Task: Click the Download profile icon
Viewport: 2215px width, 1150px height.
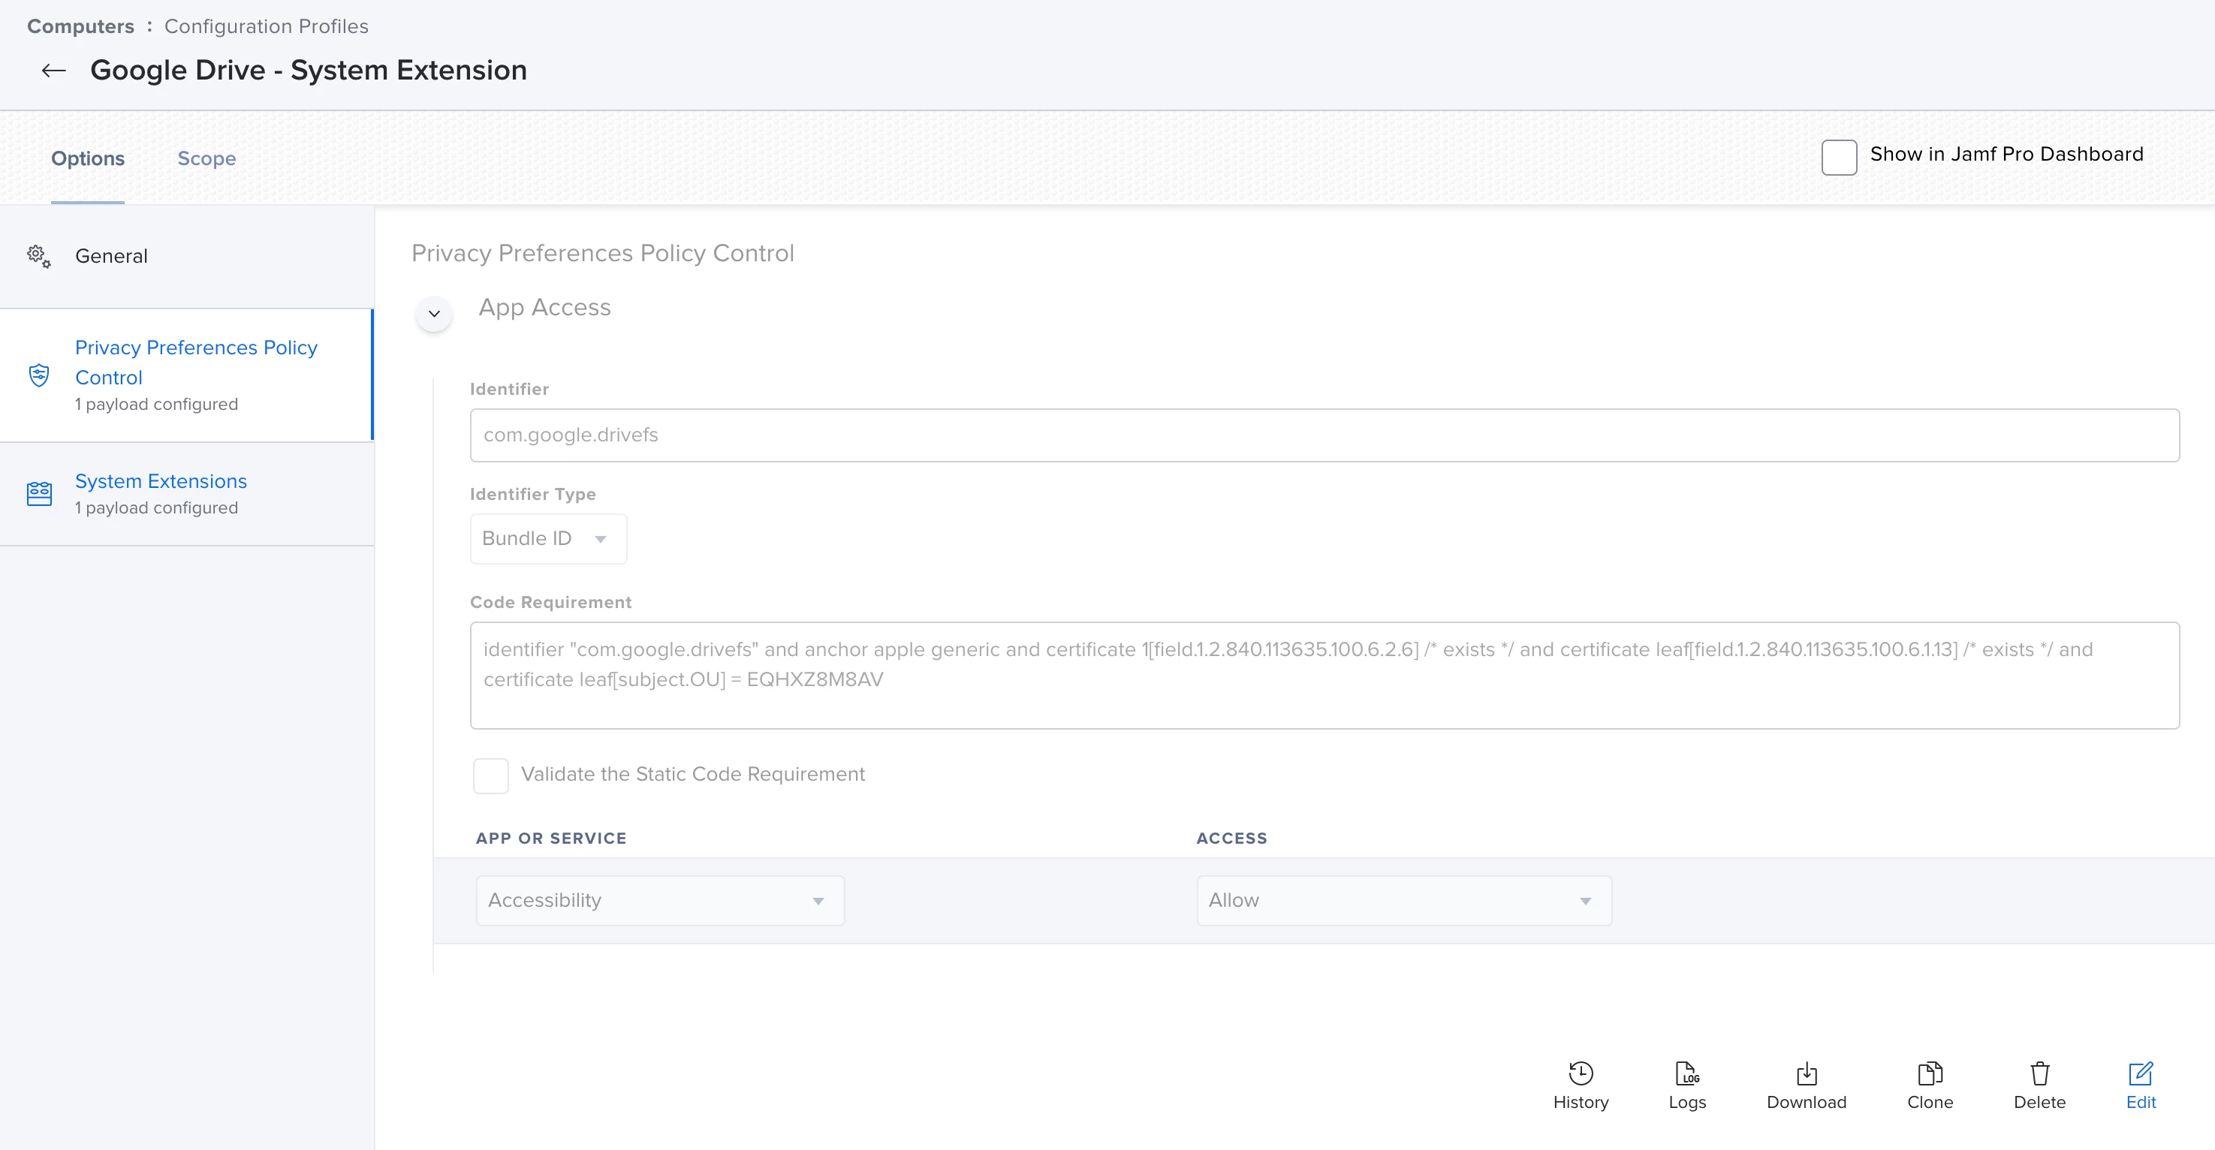Action: pyautogui.click(x=1807, y=1073)
